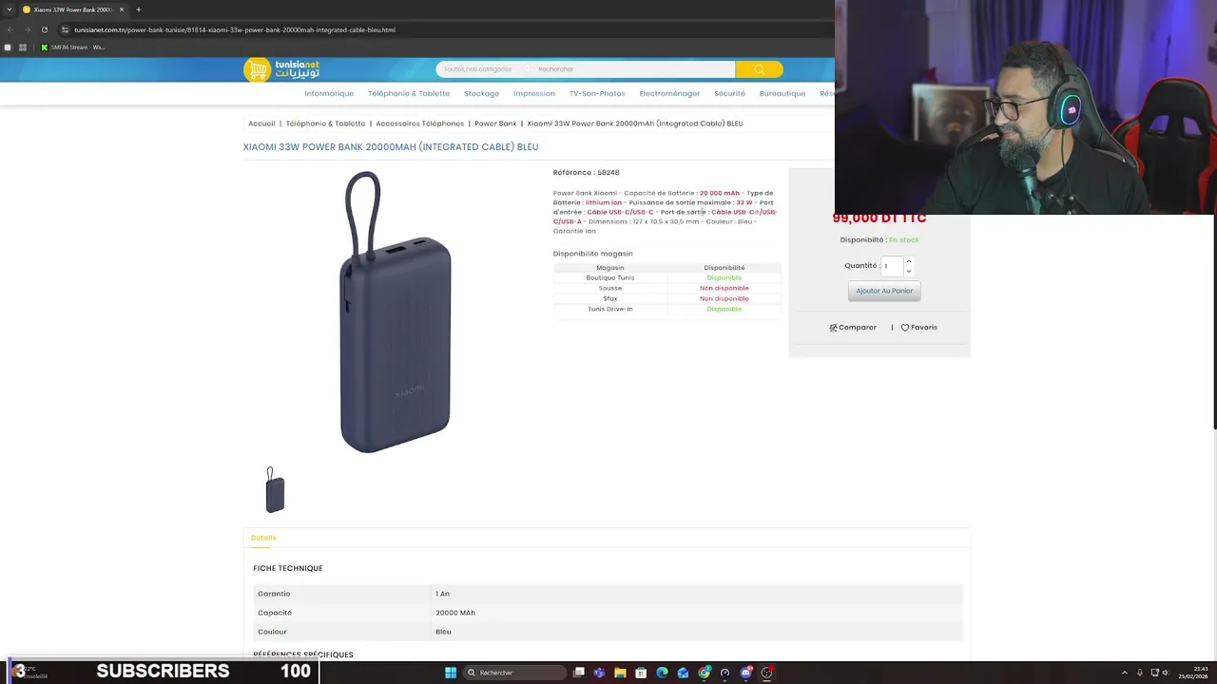The image size is (1217, 684).
Task: Go to Accueil breadcrumb
Action: coord(261,123)
